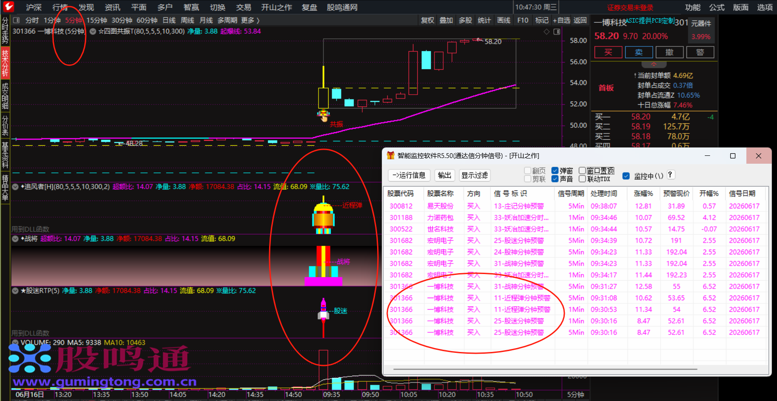777x401 pixels.
Task: Select the 300812 易天股份 signal row
Action: [x=575, y=206]
